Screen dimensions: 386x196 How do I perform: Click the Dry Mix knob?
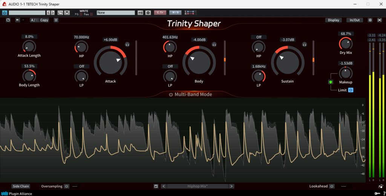346,44
